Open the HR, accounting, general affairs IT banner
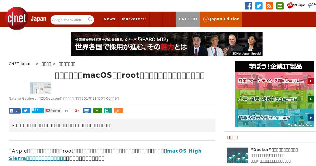 click(x=275, y=99)
